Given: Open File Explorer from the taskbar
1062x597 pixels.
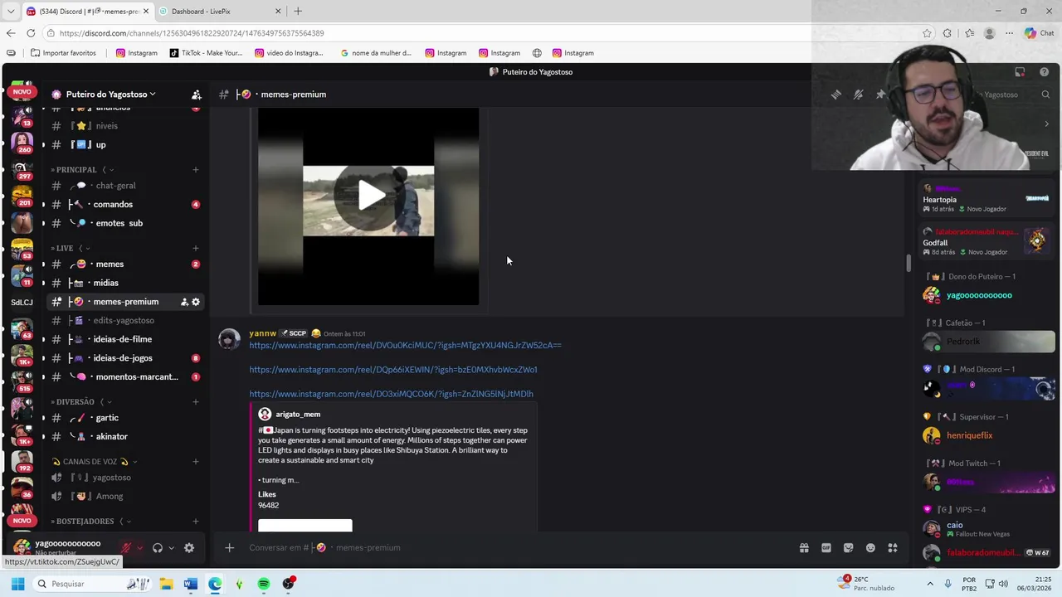Looking at the screenshot, I should click(x=166, y=584).
